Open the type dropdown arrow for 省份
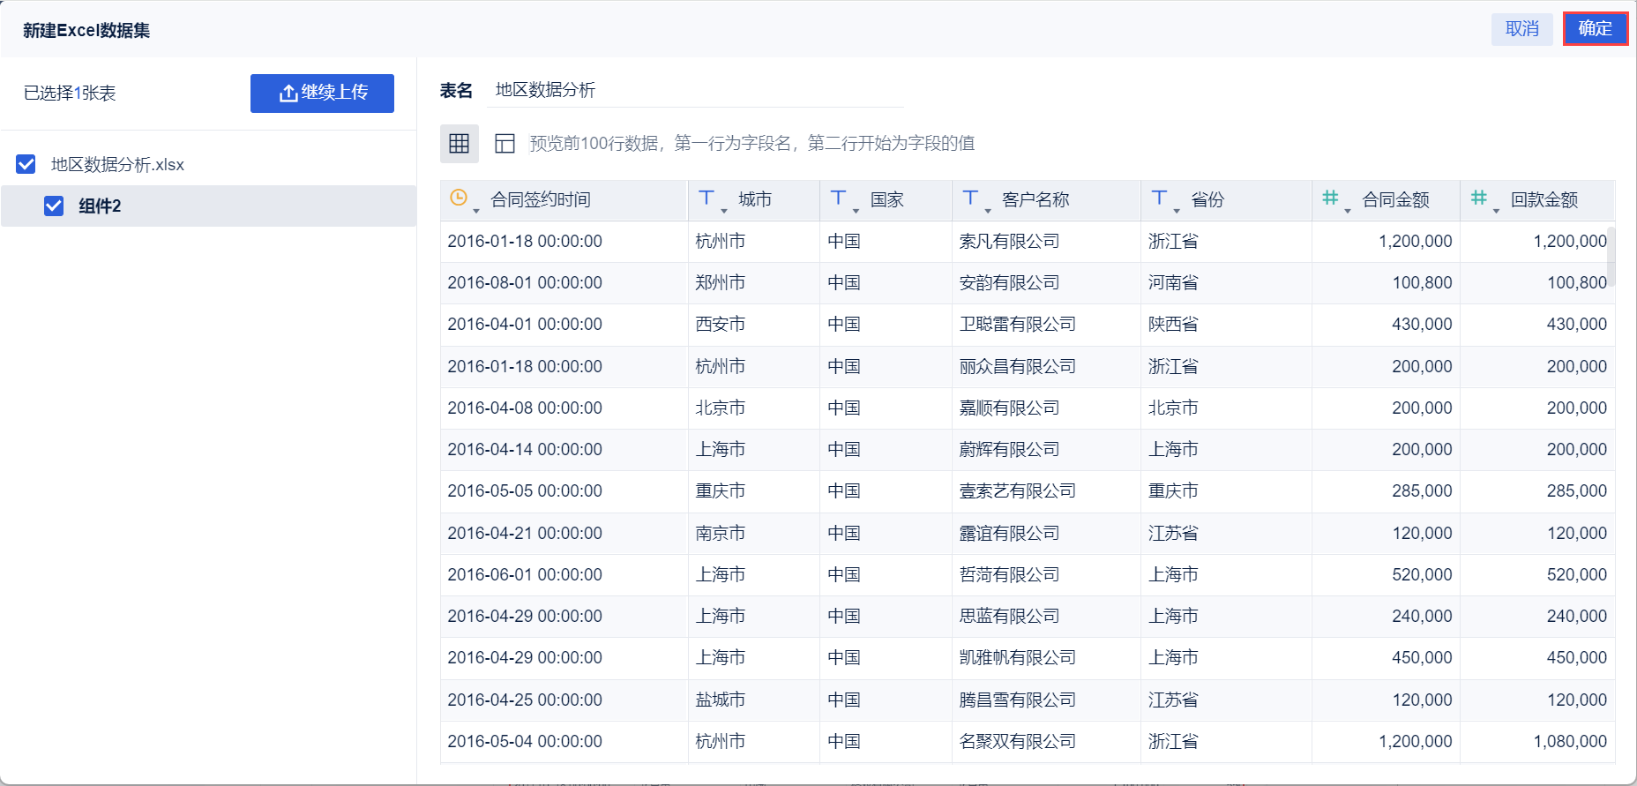Image resolution: width=1637 pixels, height=786 pixels. tap(1177, 211)
